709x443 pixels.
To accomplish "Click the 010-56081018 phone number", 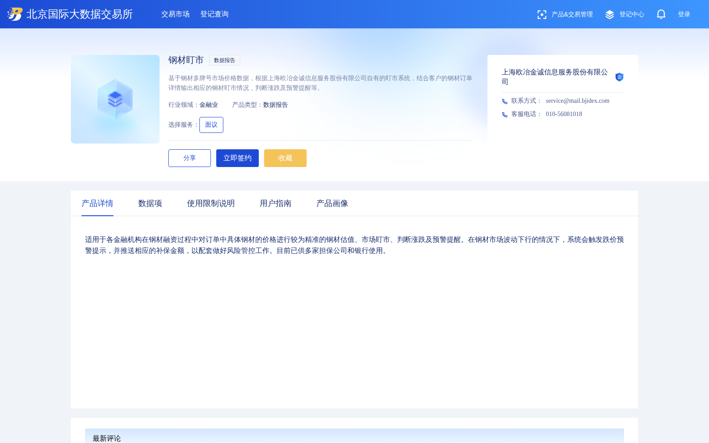I will (x=564, y=114).
